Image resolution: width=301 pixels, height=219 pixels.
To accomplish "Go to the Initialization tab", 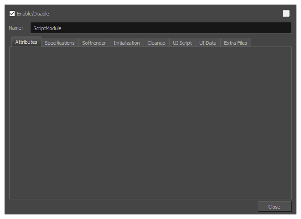I will pyautogui.click(x=126, y=43).
